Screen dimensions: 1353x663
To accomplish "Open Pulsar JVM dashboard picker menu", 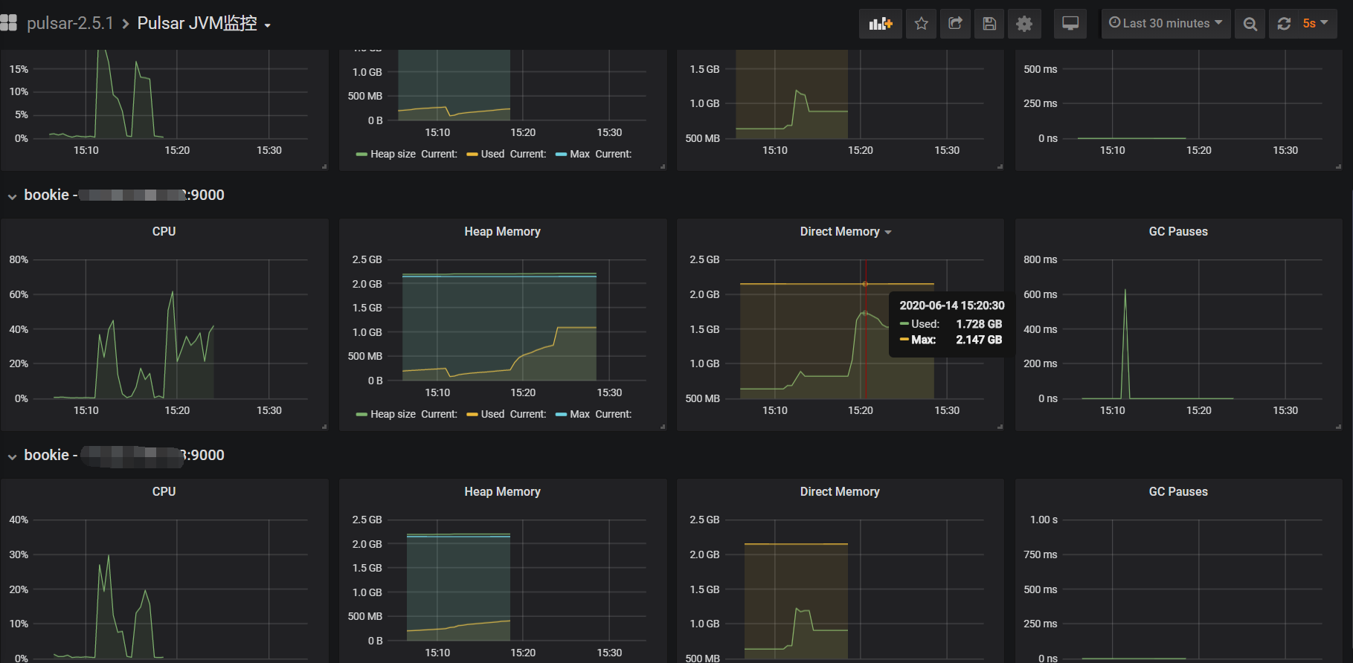I will click(x=204, y=24).
